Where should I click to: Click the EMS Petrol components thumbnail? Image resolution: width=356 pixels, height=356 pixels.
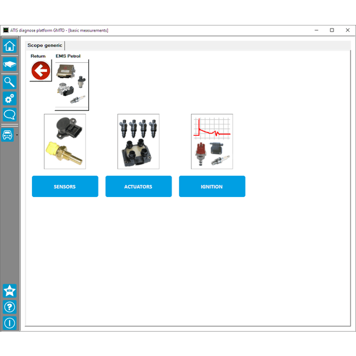click(x=72, y=85)
